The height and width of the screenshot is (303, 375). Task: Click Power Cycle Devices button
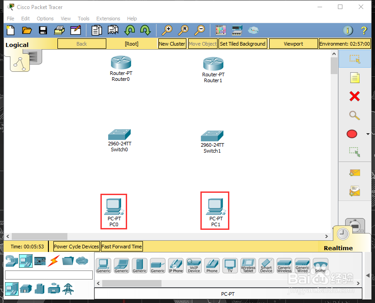76,247
